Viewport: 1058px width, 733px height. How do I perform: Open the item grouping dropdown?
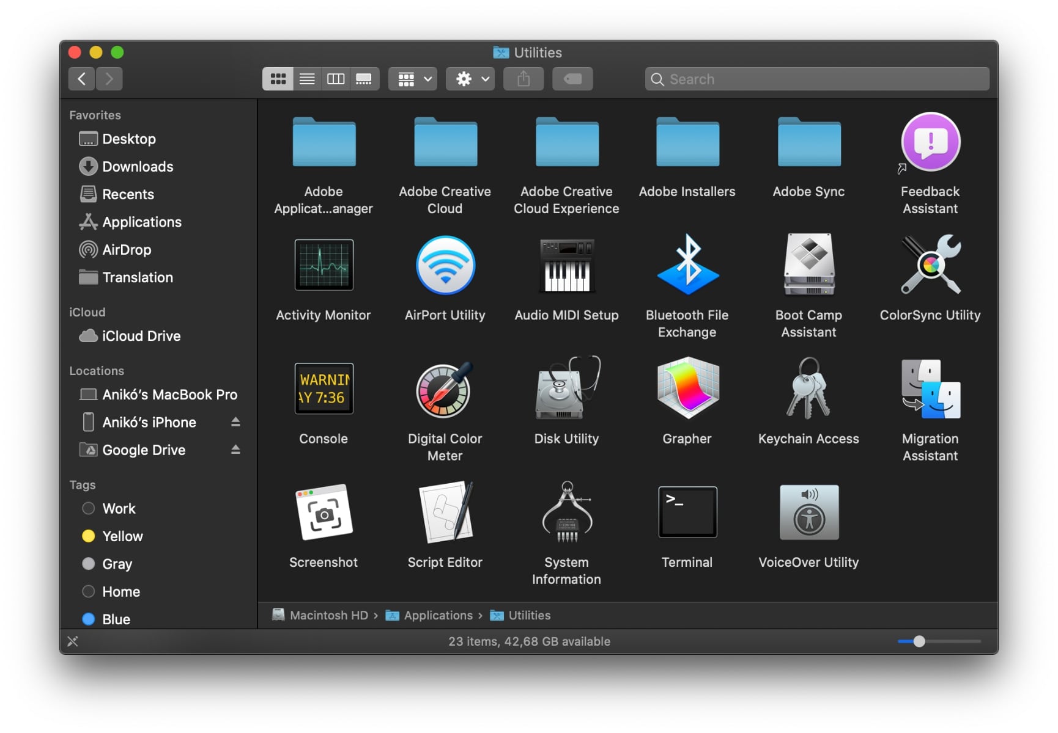[x=413, y=79]
